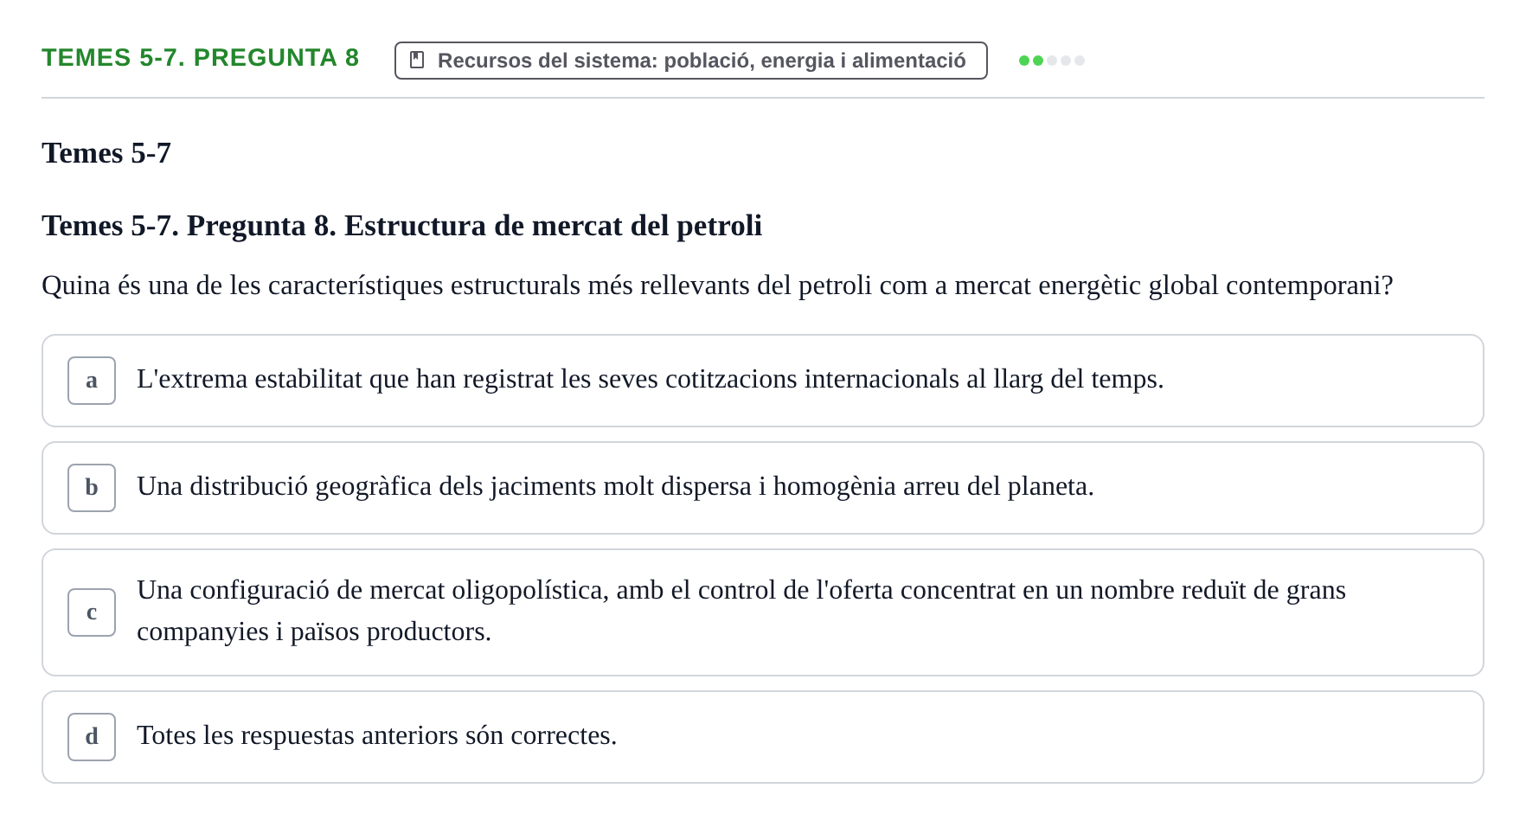Screen dimensions: 1526x827
Task: Choose option 'L'extrema estabilitat' text
Action: coord(651,379)
